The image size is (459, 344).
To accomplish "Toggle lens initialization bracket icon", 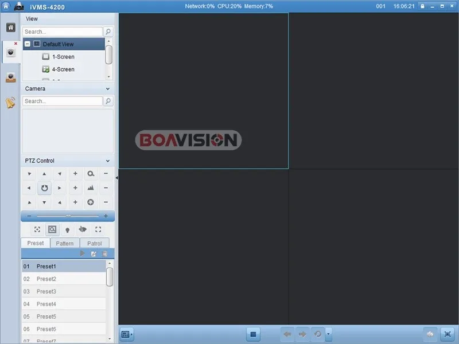I will point(98,230).
